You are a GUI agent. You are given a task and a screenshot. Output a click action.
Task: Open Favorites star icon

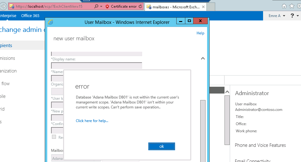[x=292, y=6]
